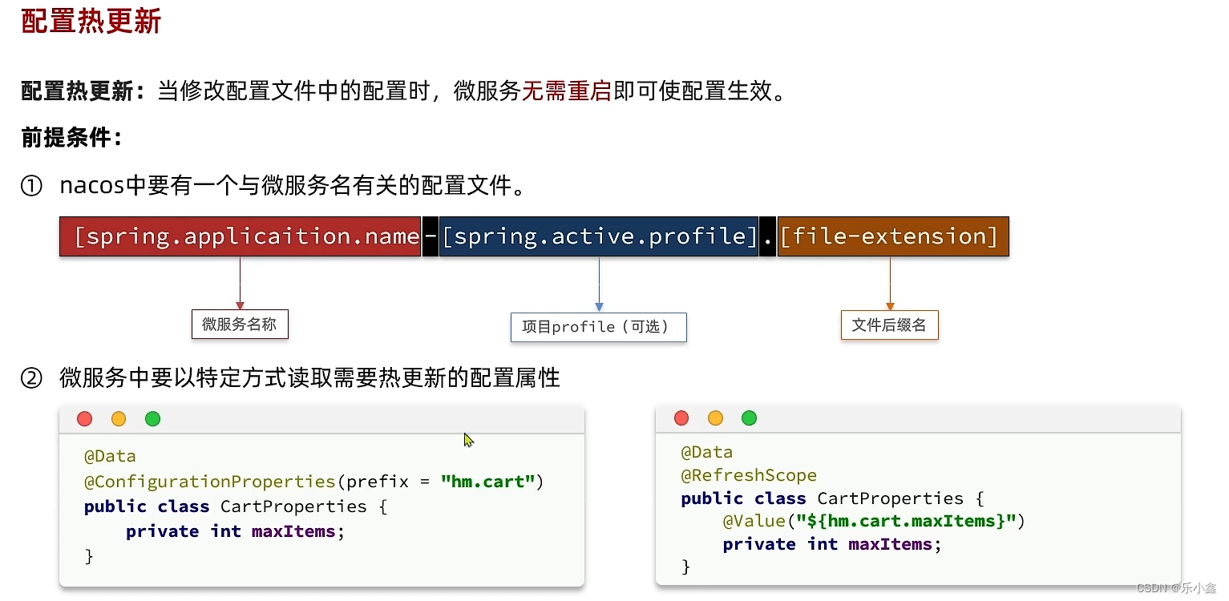
Task: Click the green dot on the left code window
Action: 152,419
